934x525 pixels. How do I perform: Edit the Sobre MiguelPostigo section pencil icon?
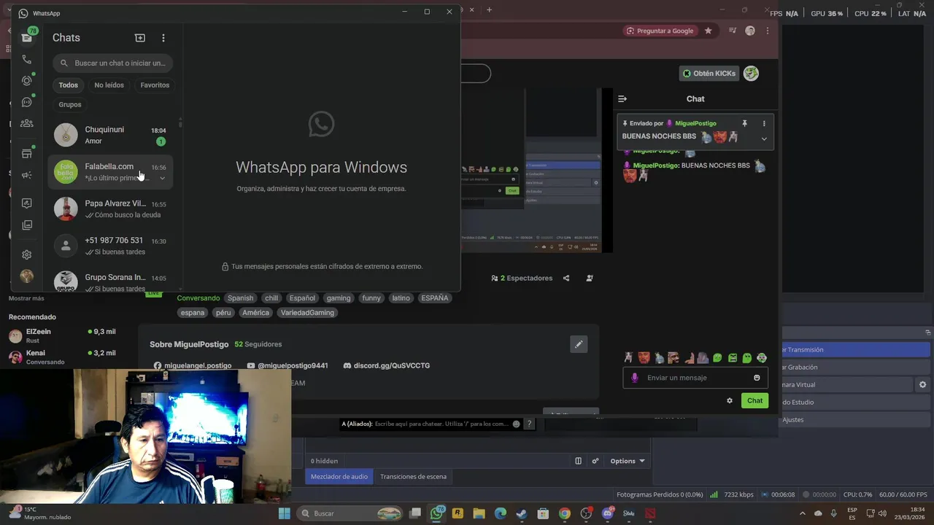[579, 344]
